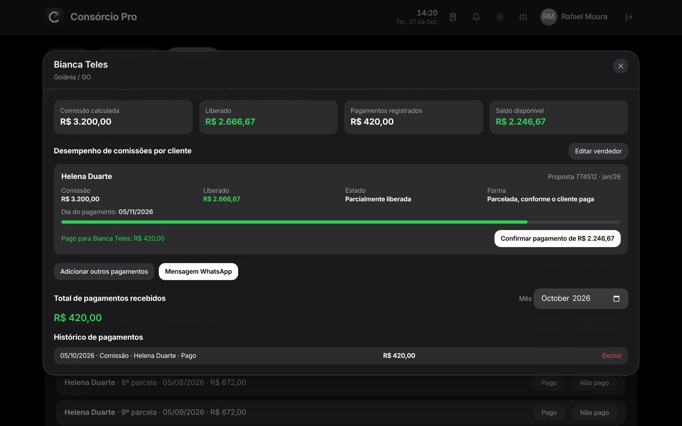
Task: Mark 8ª parcela as Não pago
Action: 594,383
